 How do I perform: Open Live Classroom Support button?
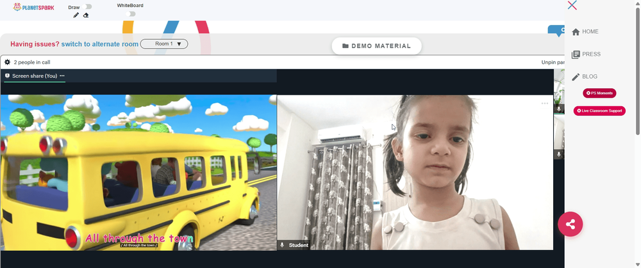pyautogui.click(x=599, y=111)
